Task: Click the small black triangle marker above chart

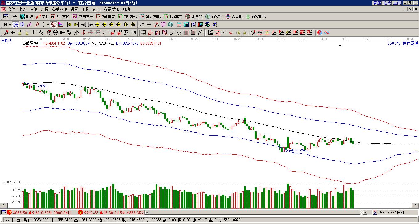Action: pos(340,46)
